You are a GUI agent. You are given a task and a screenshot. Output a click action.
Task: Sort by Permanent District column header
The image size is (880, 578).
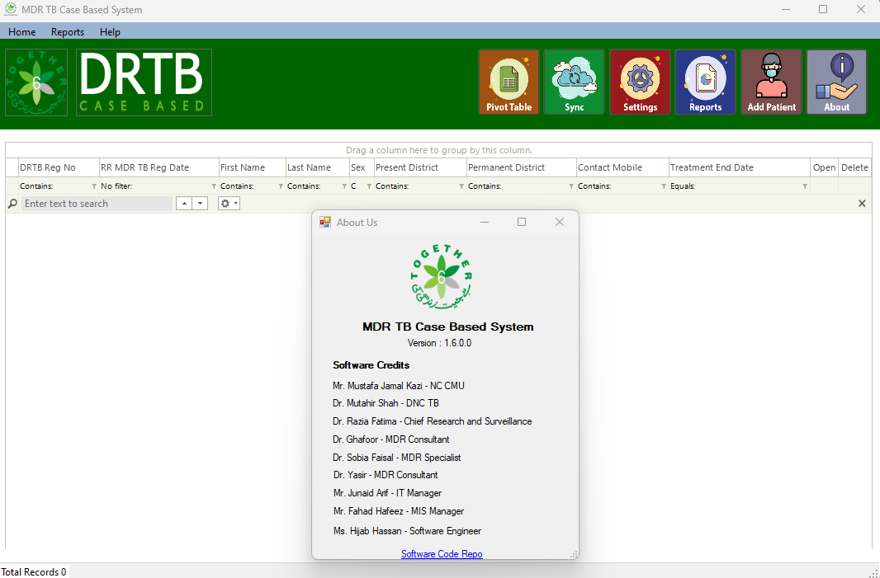click(522, 167)
